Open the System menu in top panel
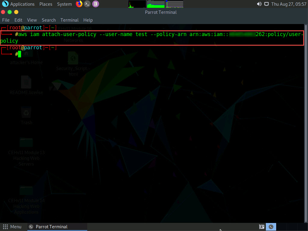This screenshot has width=308, height=231. (x=64, y=4)
